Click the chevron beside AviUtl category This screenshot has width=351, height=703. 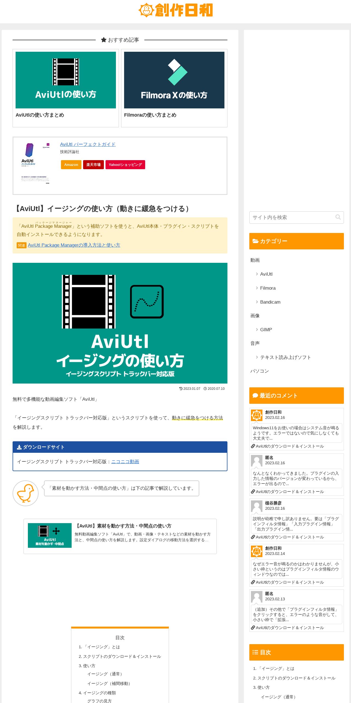257,274
